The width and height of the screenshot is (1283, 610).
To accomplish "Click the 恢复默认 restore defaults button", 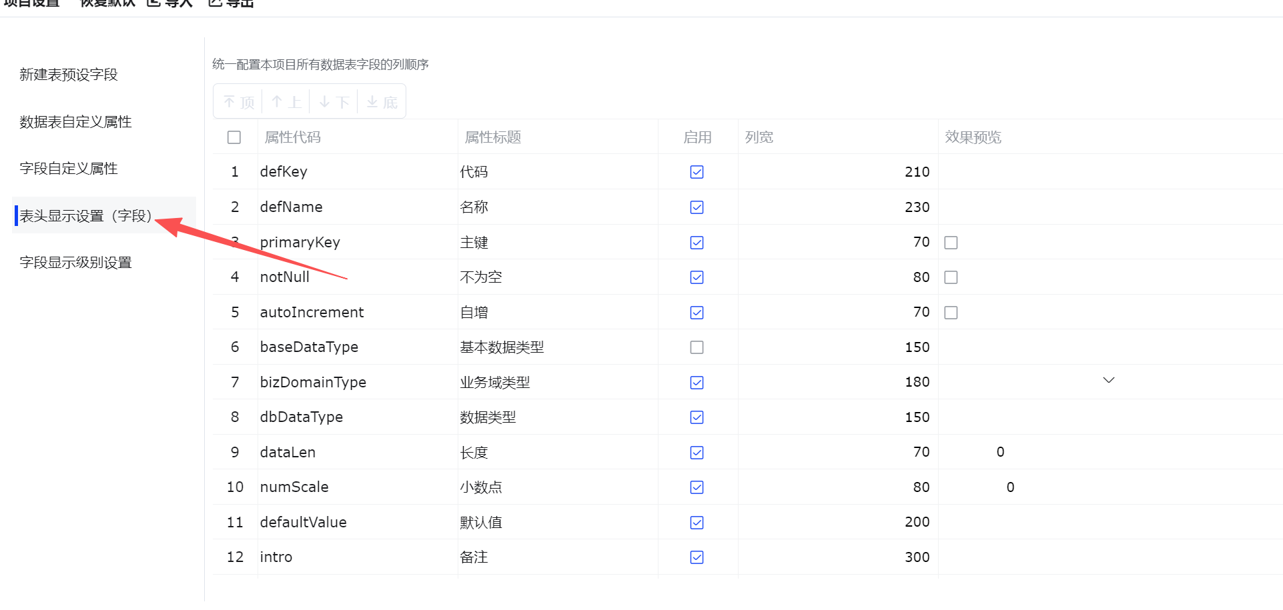I will point(107,3).
